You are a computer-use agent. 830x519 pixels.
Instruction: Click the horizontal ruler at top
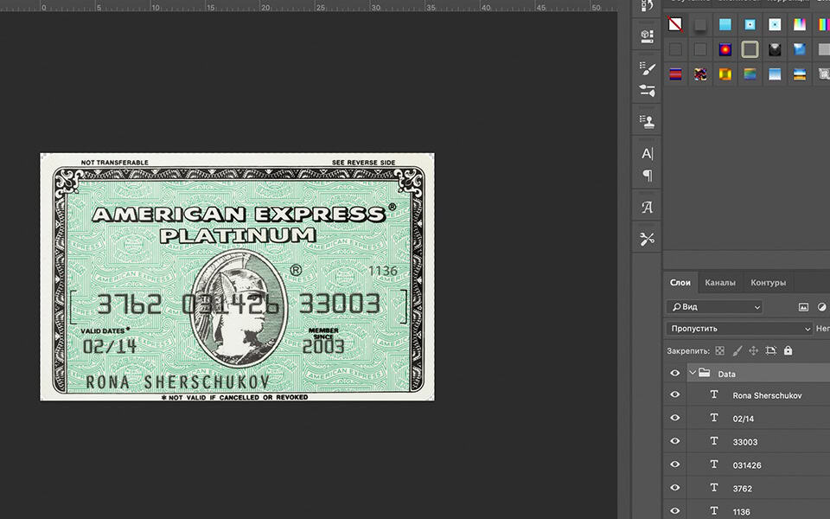tap(309, 6)
